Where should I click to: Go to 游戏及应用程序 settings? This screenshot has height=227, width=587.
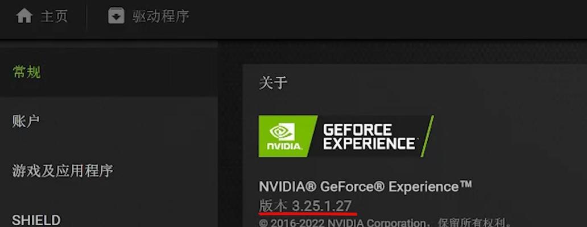click(109, 170)
